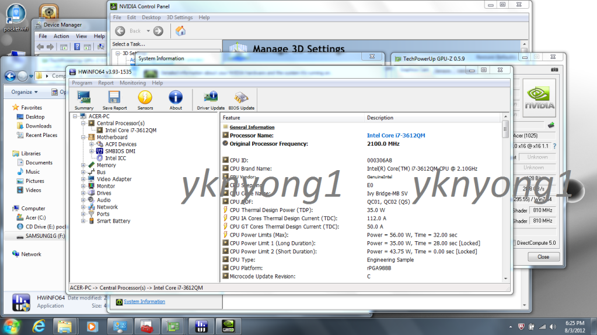
Task: Open 3D Settings menu in NVIDIA panel
Action: 180,17
